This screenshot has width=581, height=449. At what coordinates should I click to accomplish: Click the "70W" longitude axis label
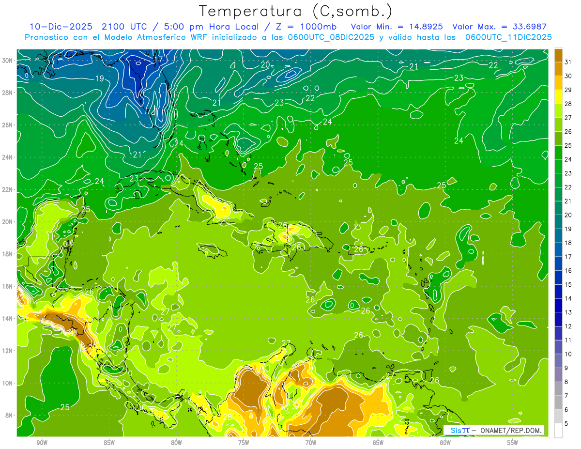point(311,443)
